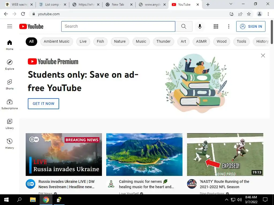Open Calming music for nerves video title
The image size is (274, 205).
[146, 184]
